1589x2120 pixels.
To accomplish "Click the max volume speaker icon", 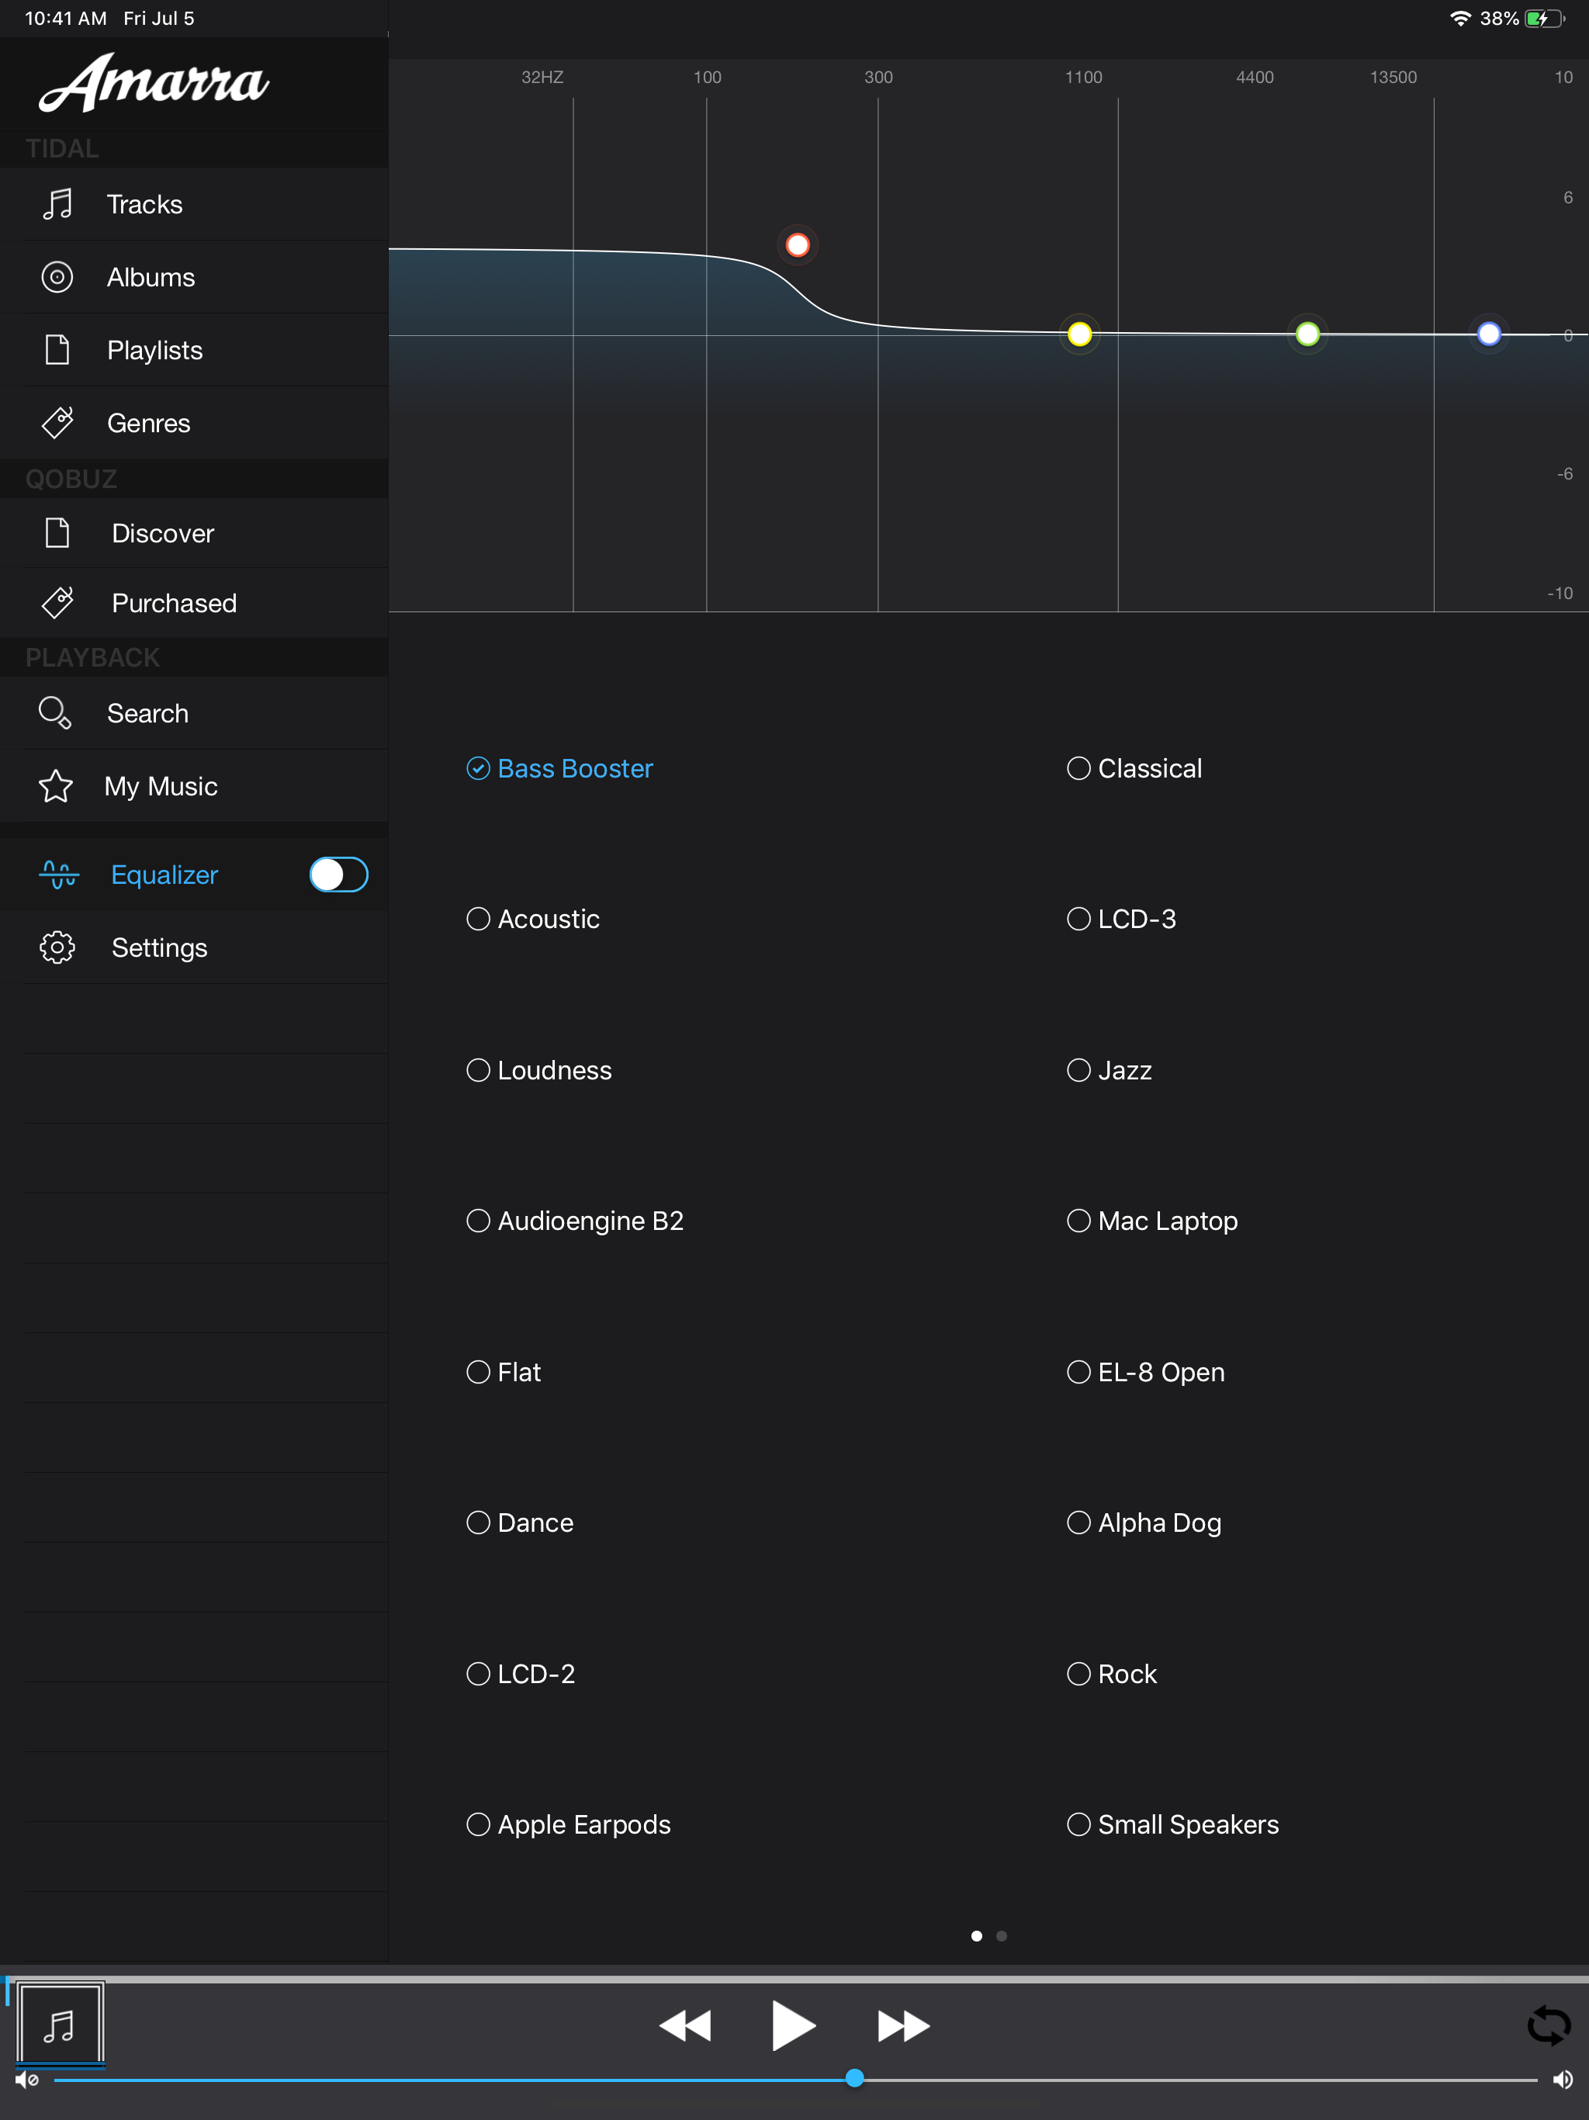I will click(x=1562, y=2079).
